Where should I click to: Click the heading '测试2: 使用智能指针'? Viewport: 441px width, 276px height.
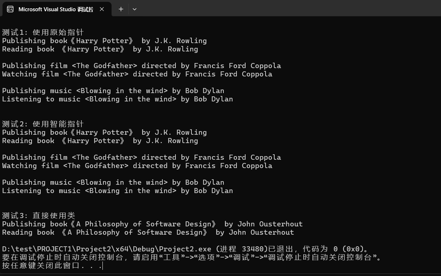43,124
